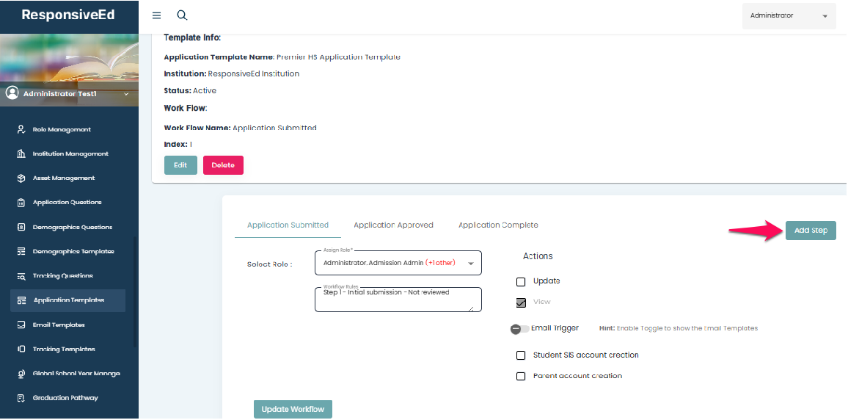The width and height of the screenshot is (848, 420).
Task: Click the Global School Year icon
Action: (21, 374)
